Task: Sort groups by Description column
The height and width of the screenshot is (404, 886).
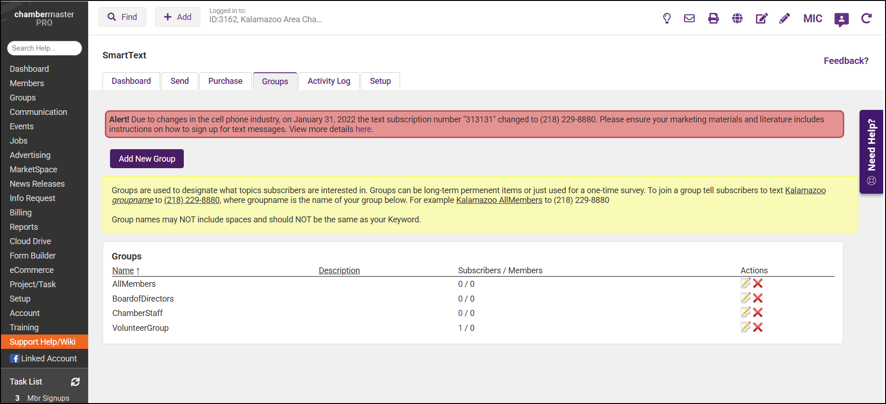Action: coord(339,271)
